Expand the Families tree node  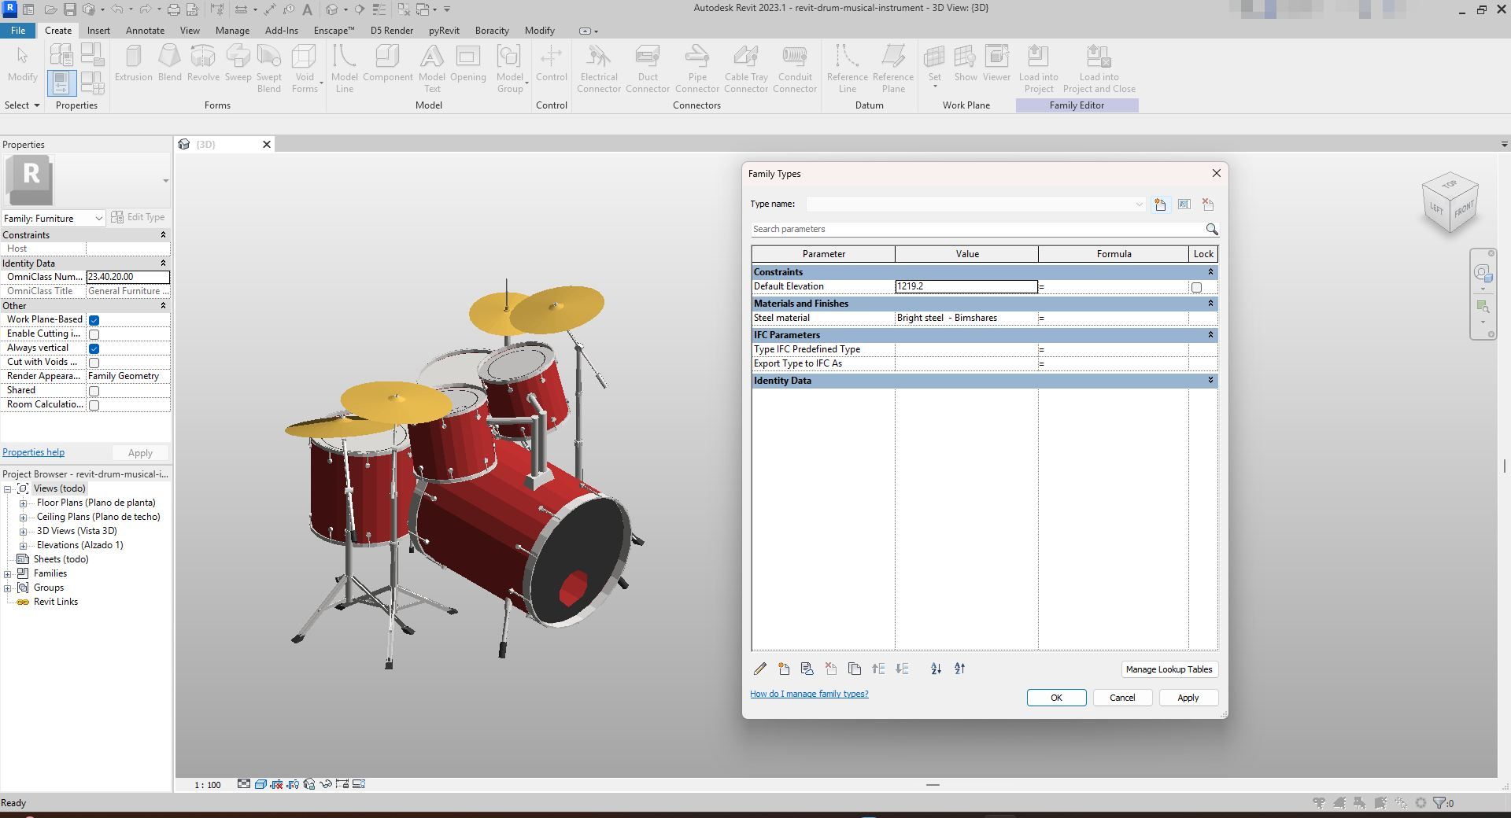pyautogui.click(x=8, y=574)
